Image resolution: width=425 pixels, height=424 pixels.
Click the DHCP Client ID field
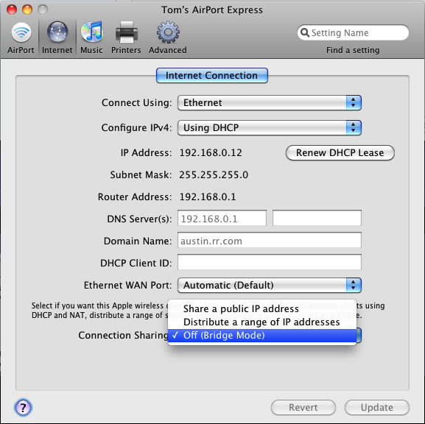coord(270,262)
